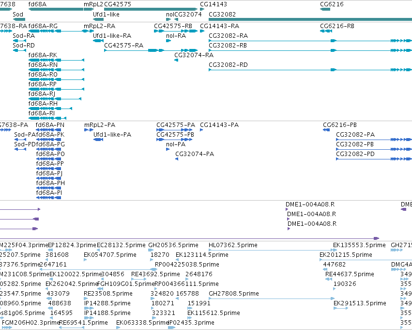Click protein CG32082-PA label
This screenshot has width=412, height=330.
(355, 135)
